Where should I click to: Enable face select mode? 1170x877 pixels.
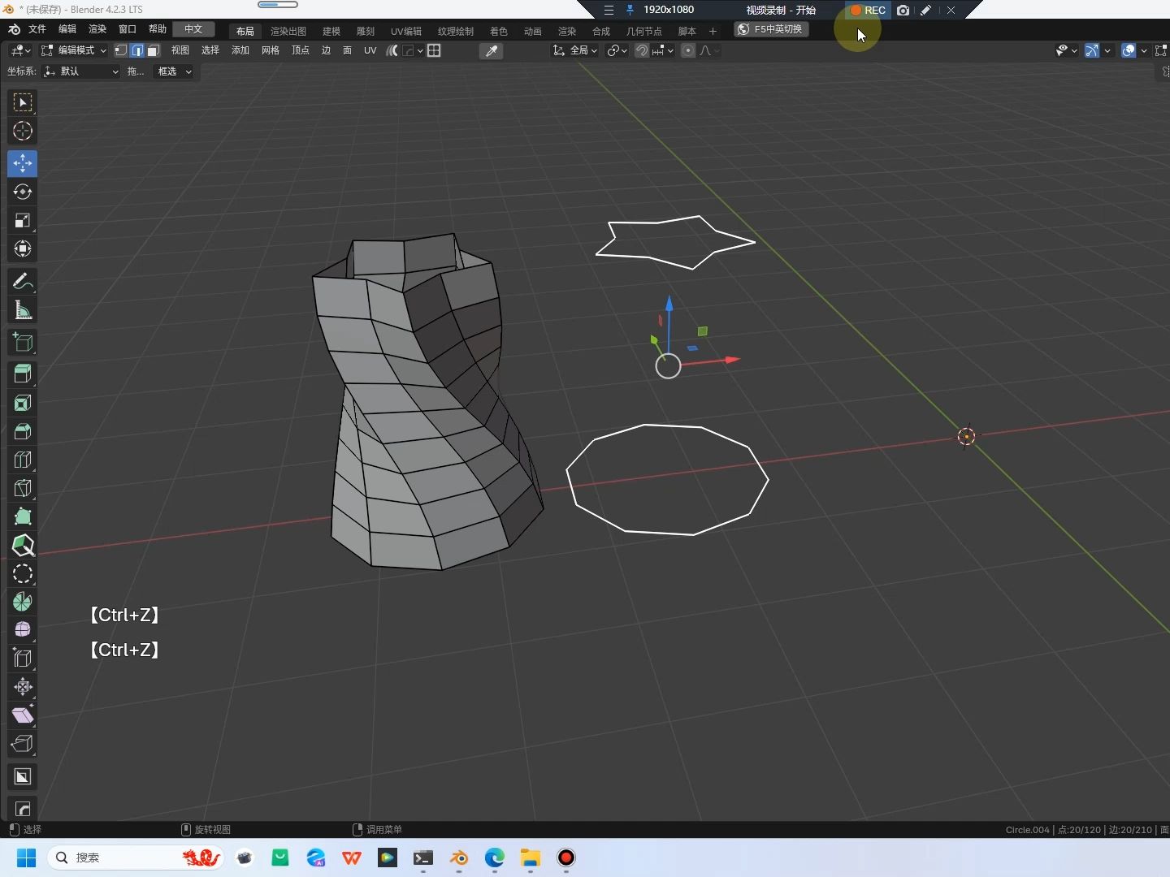click(x=153, y=50)
